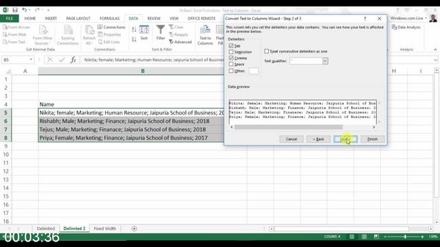Open the Text qualifier dropdown
Image resolution: width=440 pixels, height=247 pixels.
coord(325,61)
